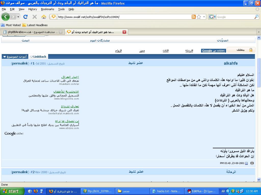261x195 pixels.
Task: Open the address bar history dropdown
Action: click(x=204, y=17)
